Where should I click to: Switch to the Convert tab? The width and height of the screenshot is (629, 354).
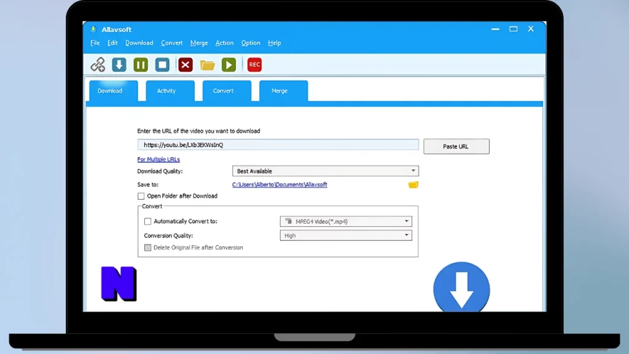[x=227, y=91]
